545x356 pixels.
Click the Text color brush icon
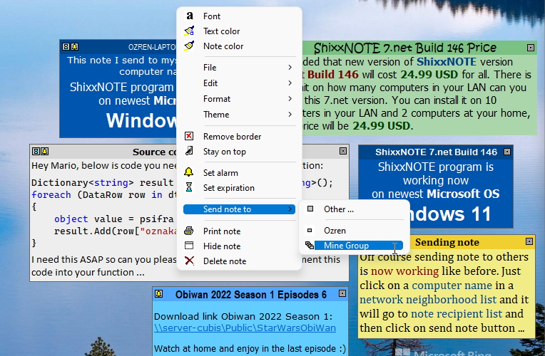(x=189, y=31)
